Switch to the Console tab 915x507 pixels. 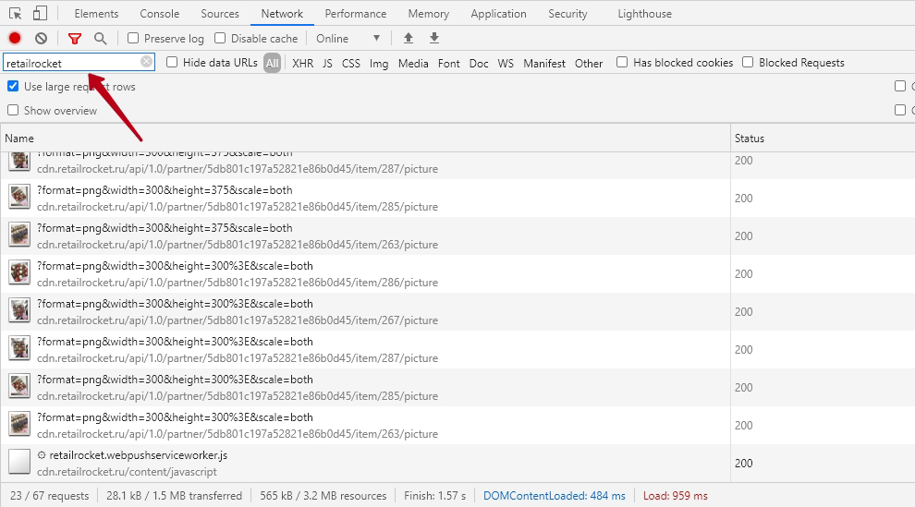point(160,14)
